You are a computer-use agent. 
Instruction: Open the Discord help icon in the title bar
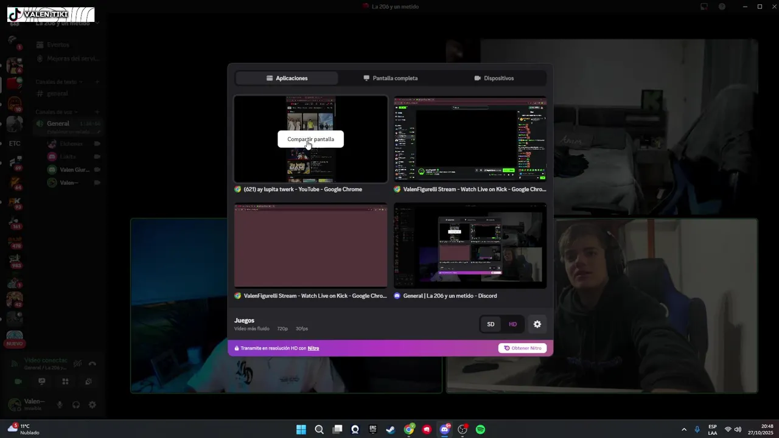pos(722,7)
